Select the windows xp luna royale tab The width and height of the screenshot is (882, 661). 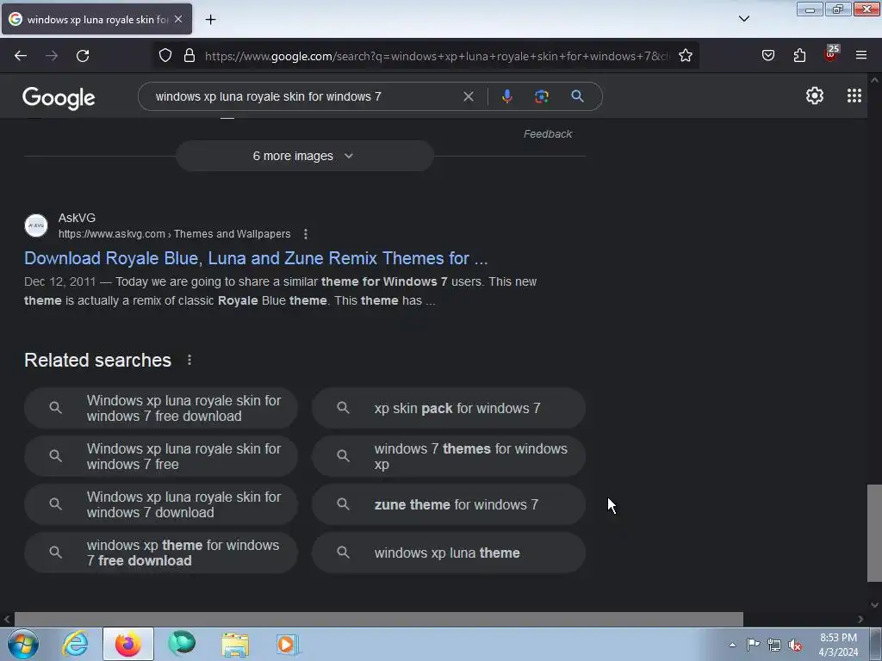pyautogui.click(x=96, y=19)
